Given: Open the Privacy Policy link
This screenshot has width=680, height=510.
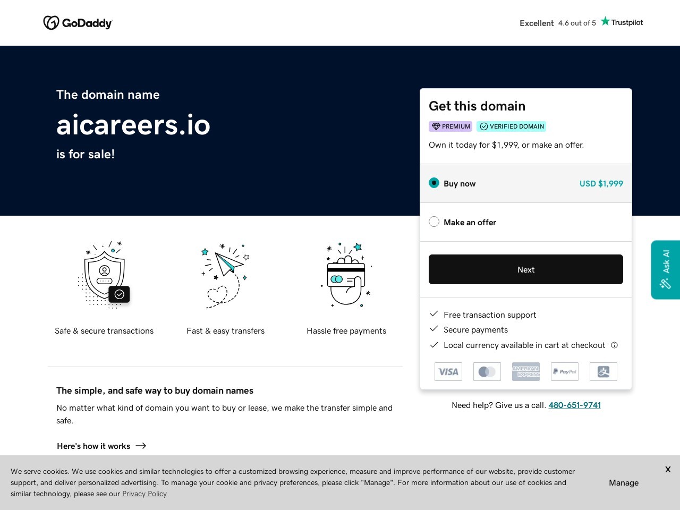Looking at the screenshot, I should coord(144,494).
